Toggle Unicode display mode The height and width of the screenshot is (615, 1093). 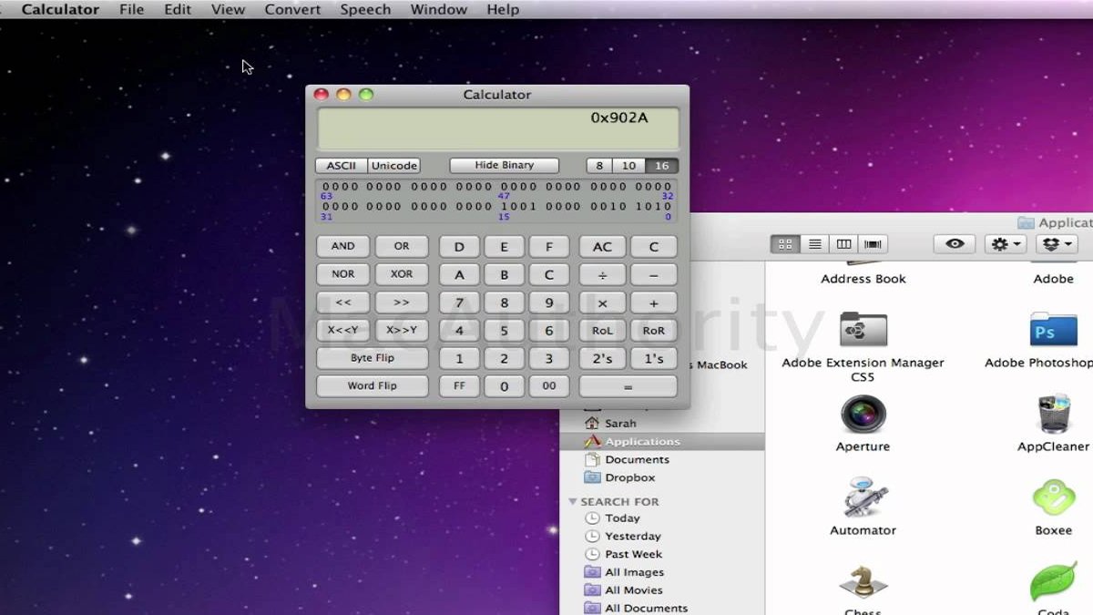point(394,166)
